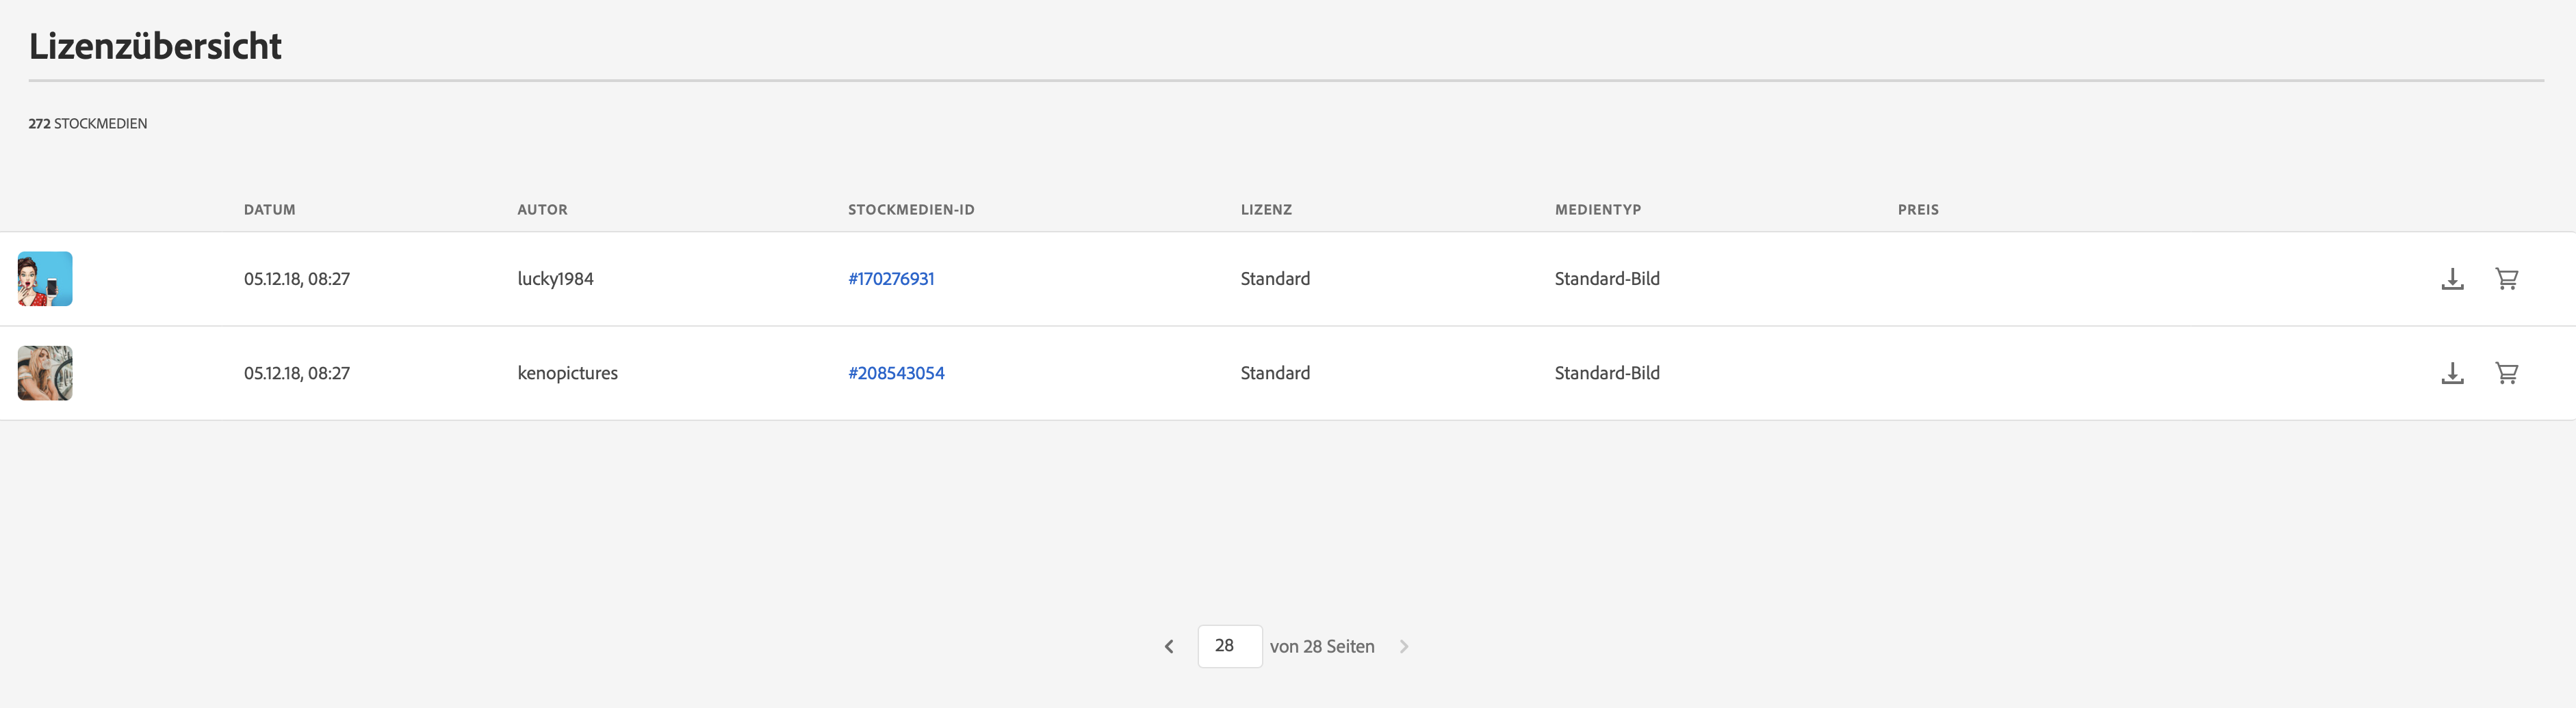2576x708 pixels.
Task: Select the author name kenopictures
Action: click(x=567, y=373)
